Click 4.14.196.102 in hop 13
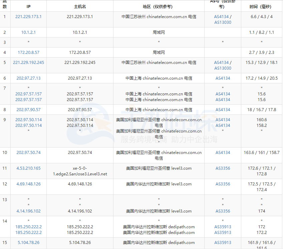283x249 pixels. click(28, 211)
